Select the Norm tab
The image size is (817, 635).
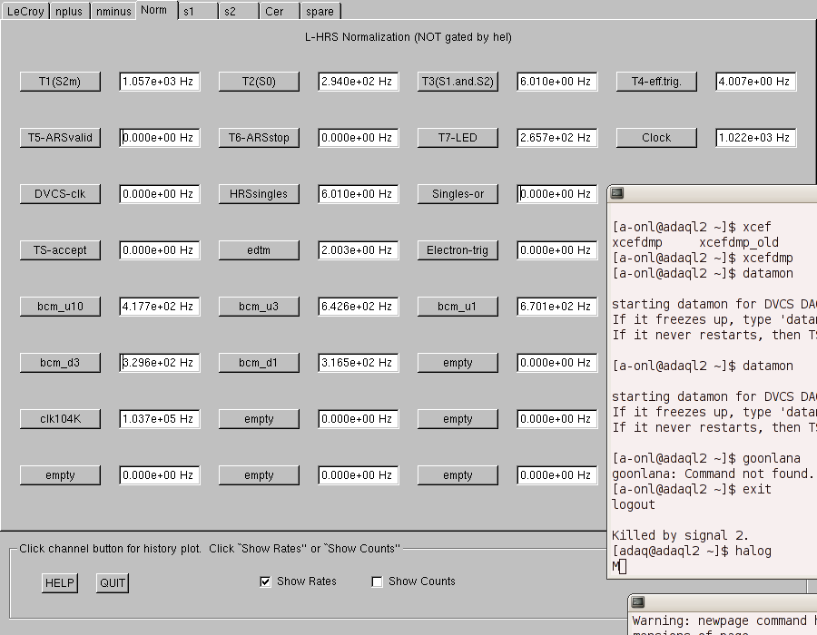pos(156,10)
